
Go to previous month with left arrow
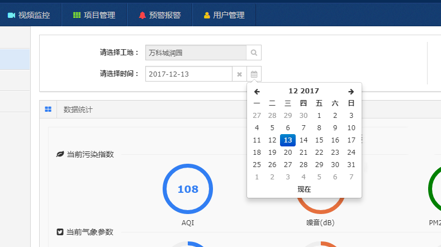coord(257,91)
